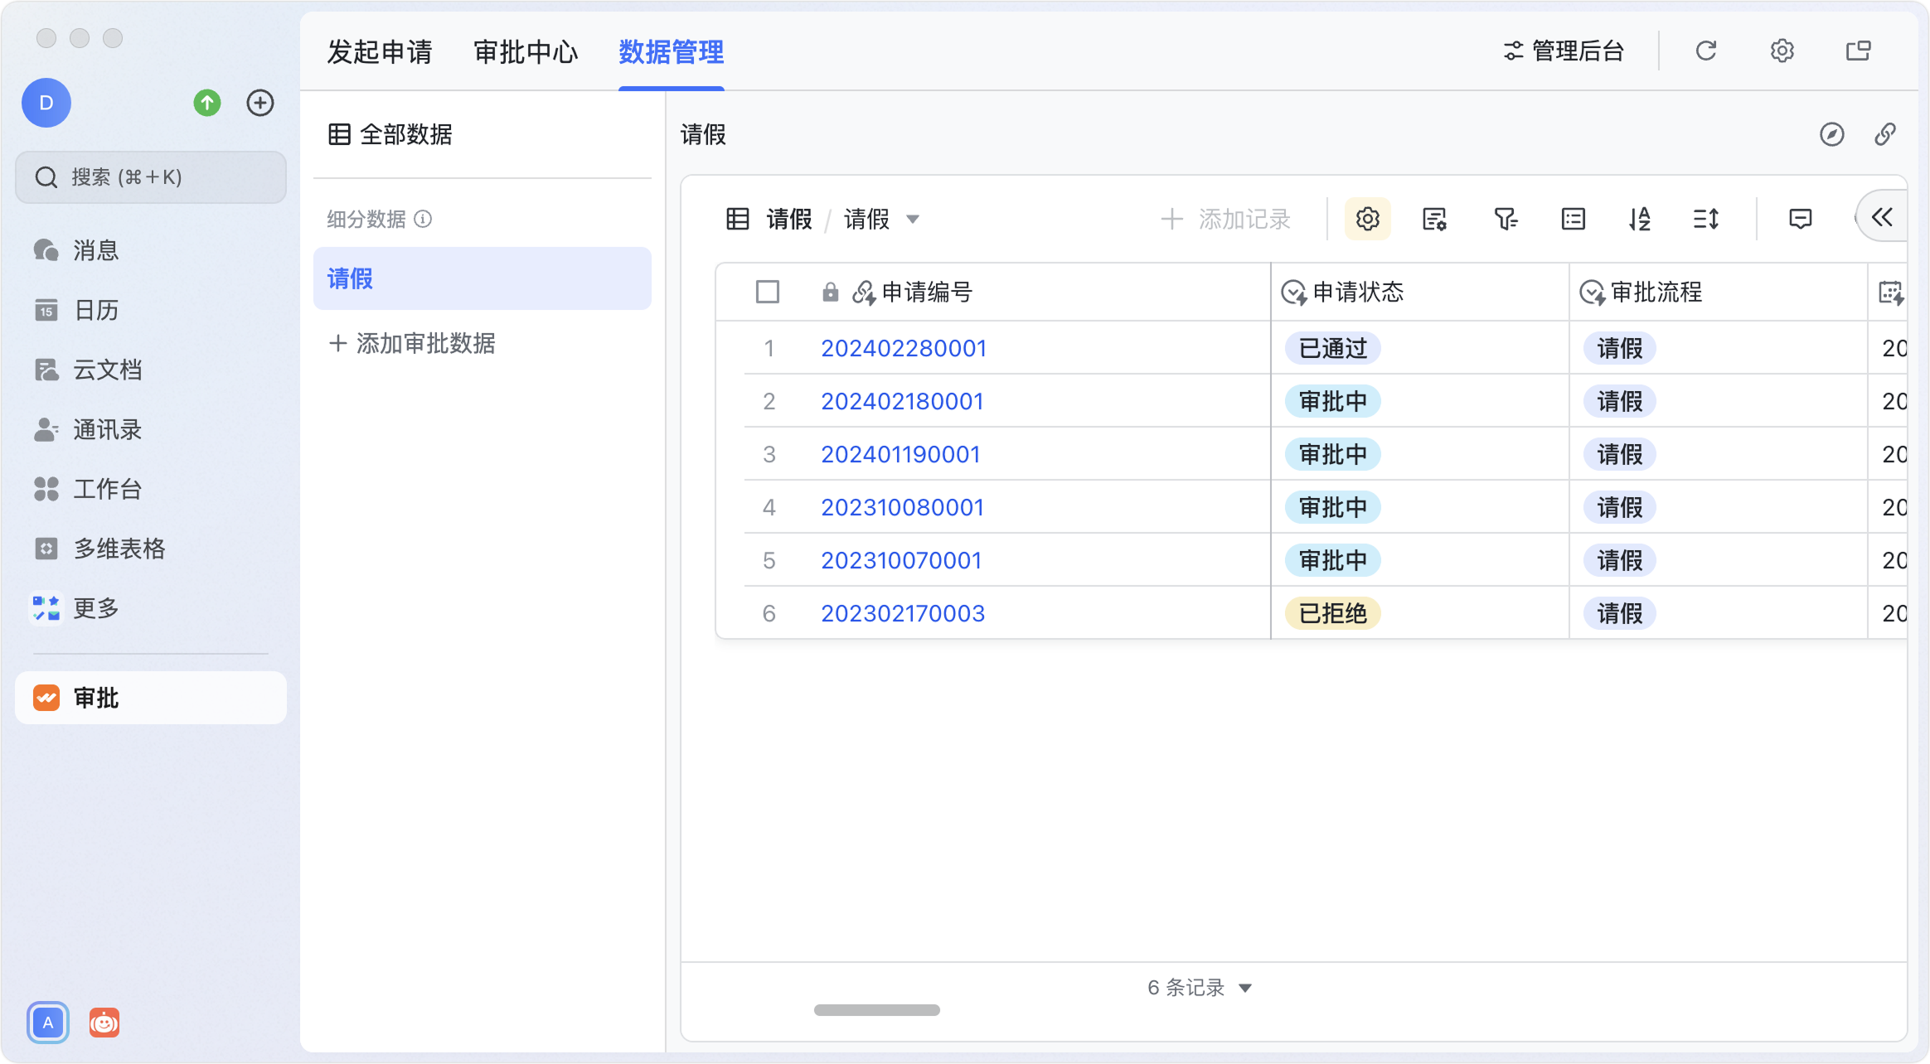This screenshot has height=1064, width=1930.
Task: Switch to 审批中心 tab
Action: point(526,52)
